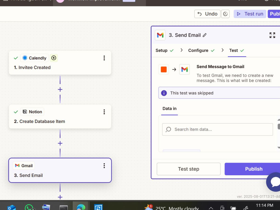Click the orange Zapier source icon
This screenshot has width=280, height=210.
[164, 69]
